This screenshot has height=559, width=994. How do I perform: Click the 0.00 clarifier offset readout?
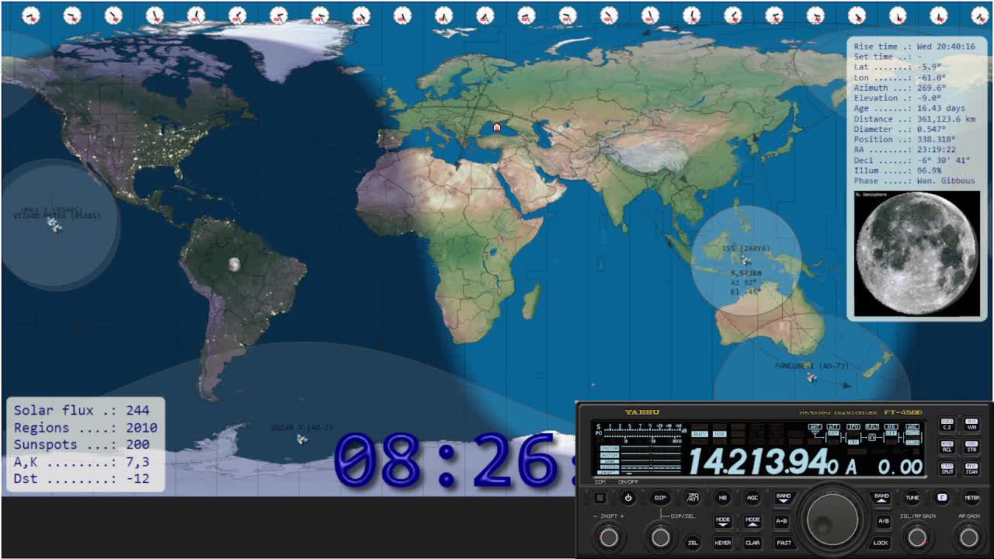tap(900, 466)
